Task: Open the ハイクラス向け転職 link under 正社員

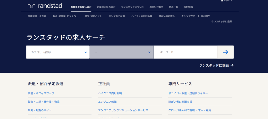Action: 110,93
